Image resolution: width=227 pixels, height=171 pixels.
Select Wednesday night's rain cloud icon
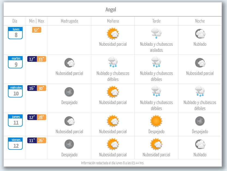click(x=200, y=91)
